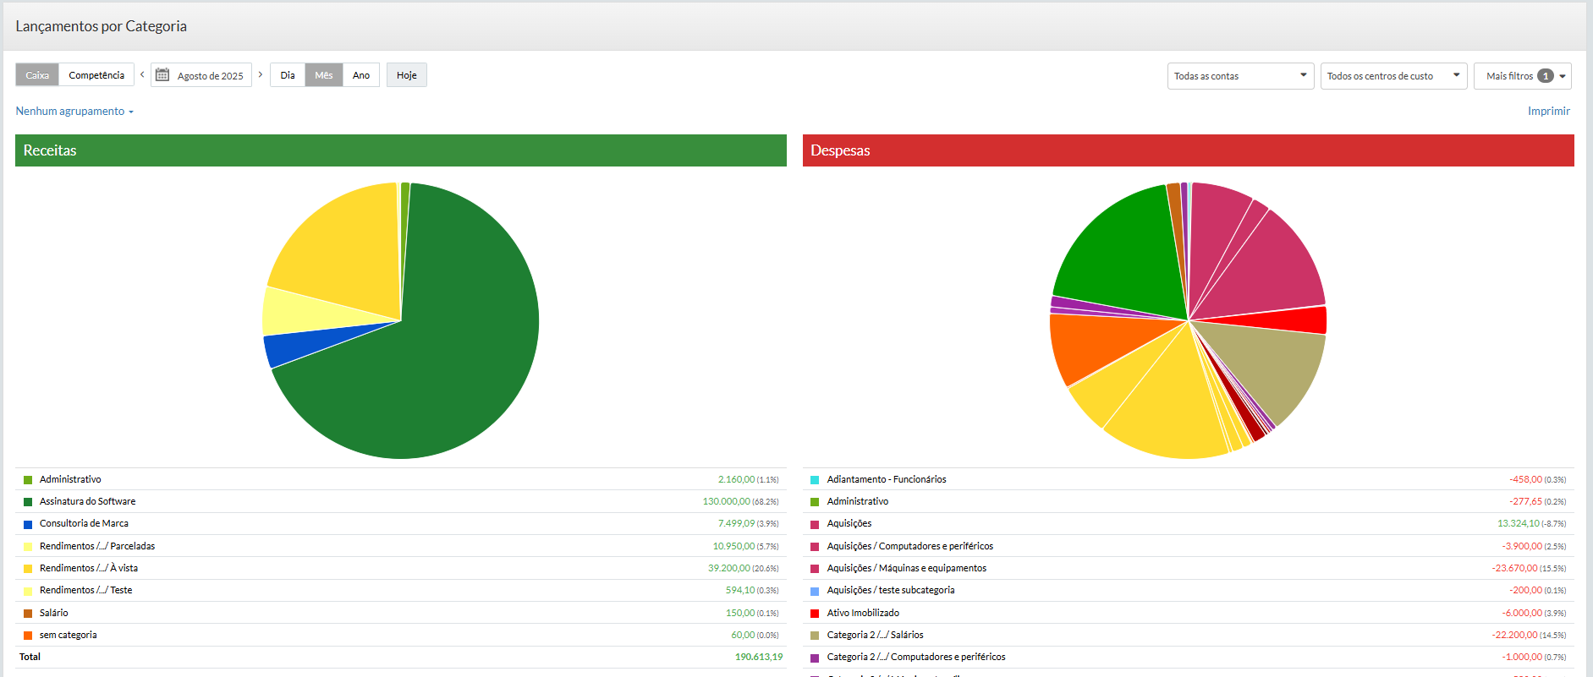Click 130.000,00 Assinatura value

tap(726, 501)
